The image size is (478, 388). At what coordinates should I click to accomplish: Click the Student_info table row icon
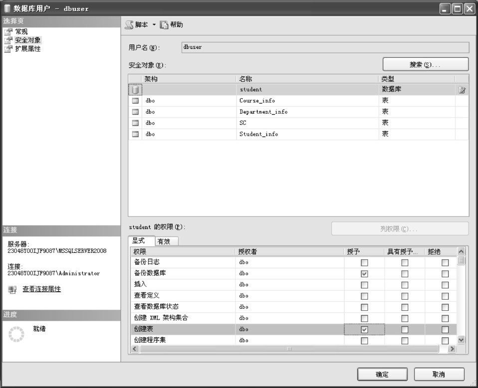coord(135,134)
